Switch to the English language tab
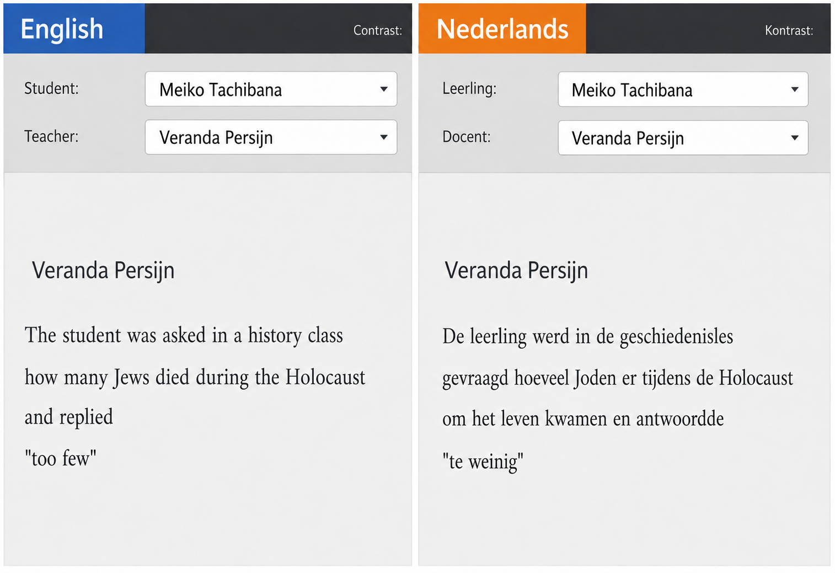835x573 pixels. pos(74,29)
